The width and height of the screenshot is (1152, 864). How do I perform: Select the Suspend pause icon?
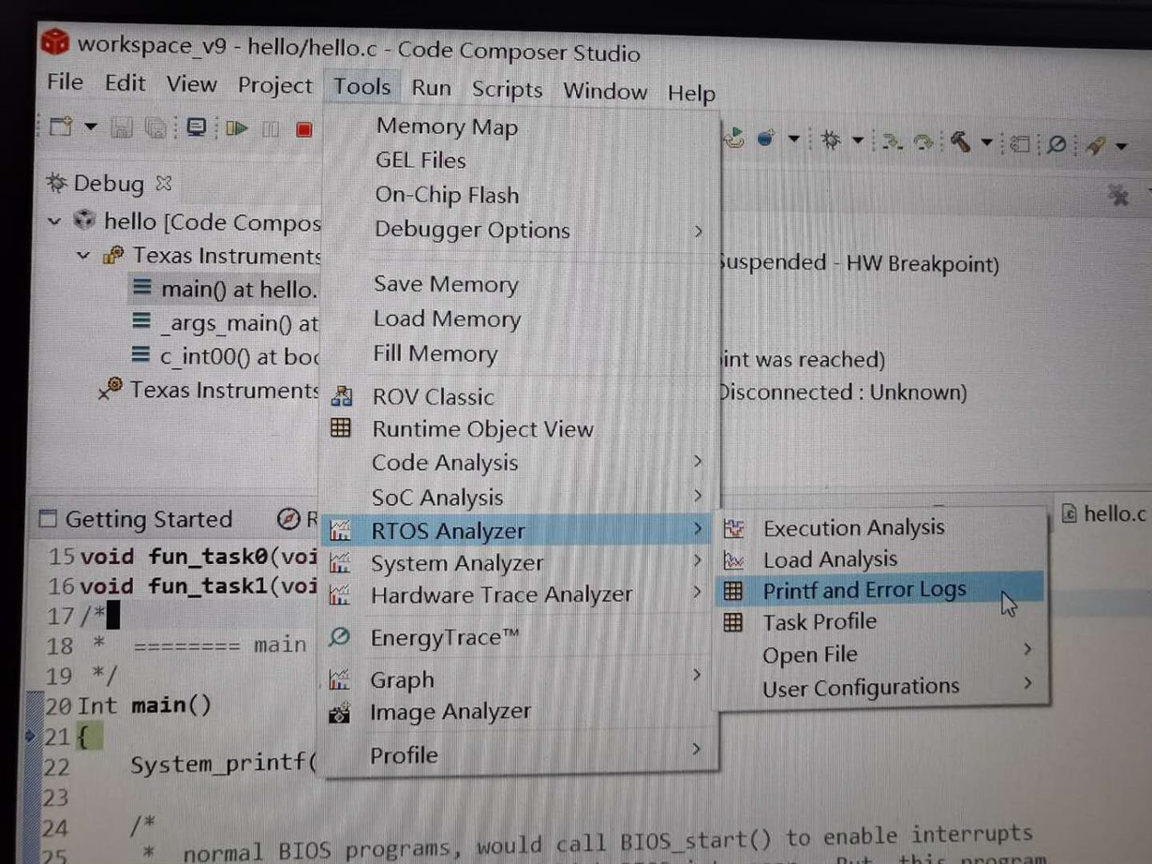(271, 128)
